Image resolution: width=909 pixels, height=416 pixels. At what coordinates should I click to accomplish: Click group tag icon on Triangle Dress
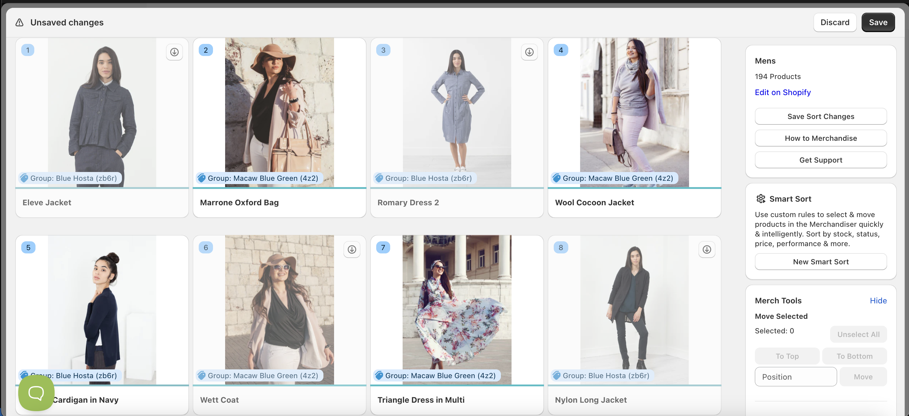[x=379, y=375]
